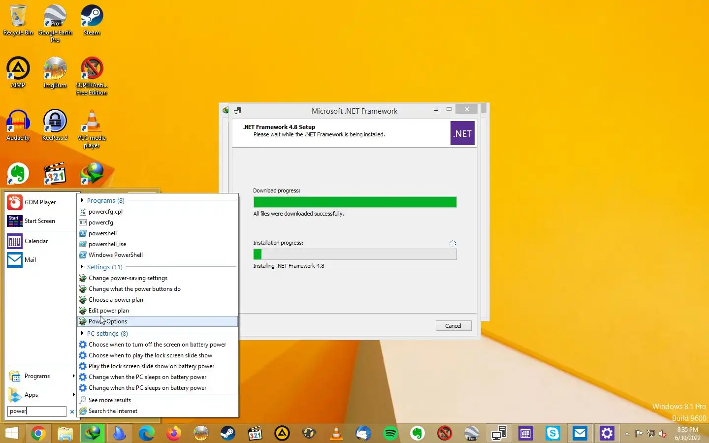Screen dimensions: 709x443
Task: Open Firefox from the taskbar
Action: tap(173, 433)
